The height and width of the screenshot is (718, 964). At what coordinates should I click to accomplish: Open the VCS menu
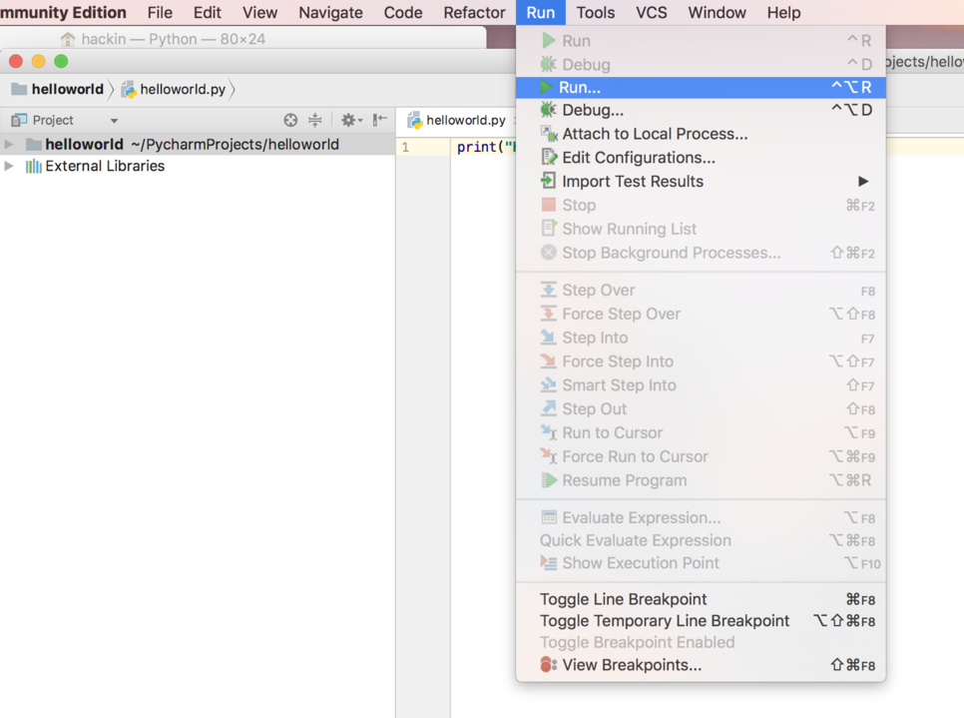(651, 12)
